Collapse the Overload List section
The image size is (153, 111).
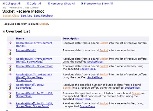[4, 32]
